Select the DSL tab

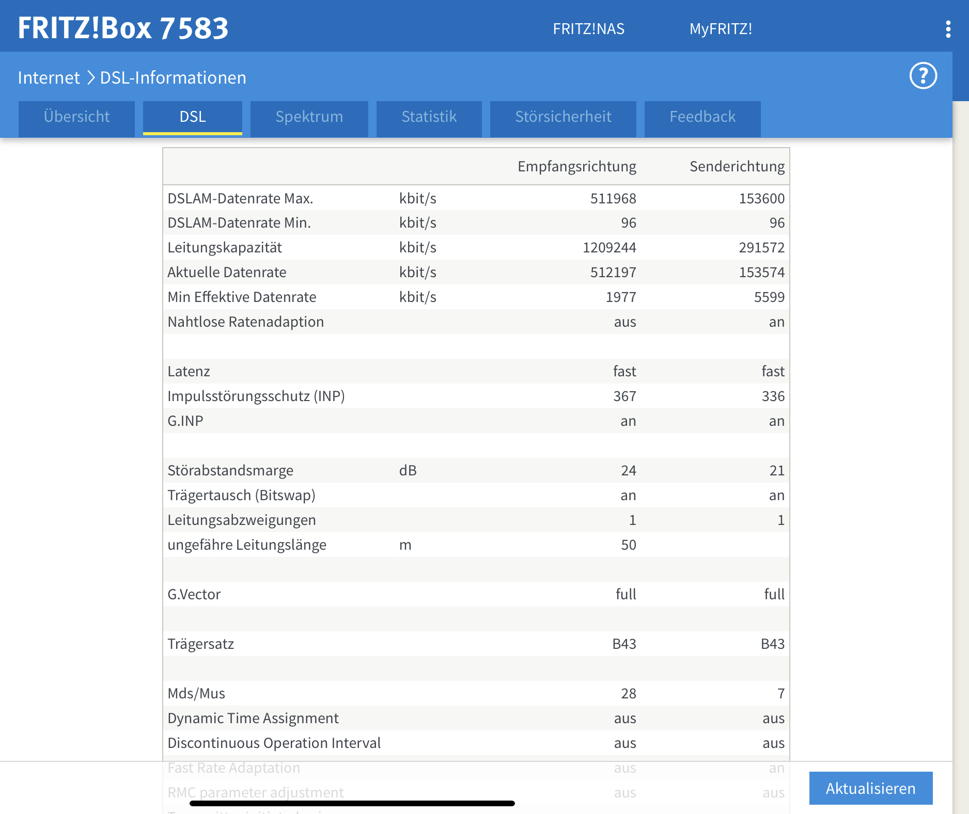[193, 118]
